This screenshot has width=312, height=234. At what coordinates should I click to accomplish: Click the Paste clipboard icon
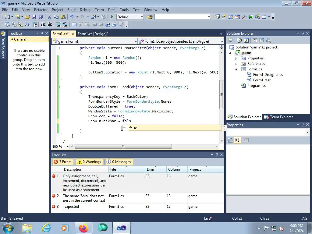pos(63,17)
